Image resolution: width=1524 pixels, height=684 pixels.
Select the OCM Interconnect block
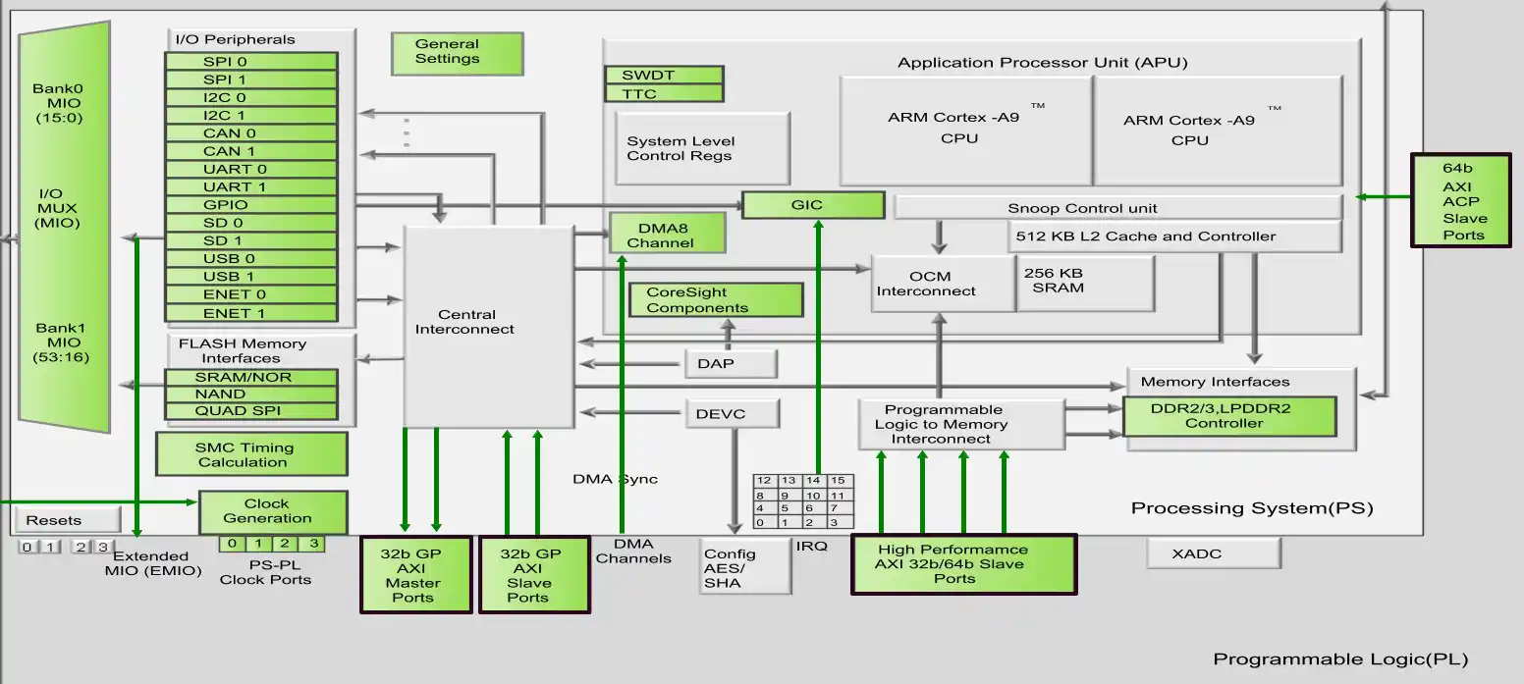pos(943,284)
